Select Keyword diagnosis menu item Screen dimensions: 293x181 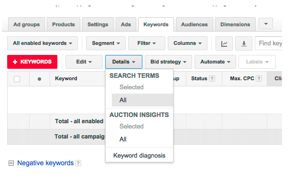click(140, 155)
